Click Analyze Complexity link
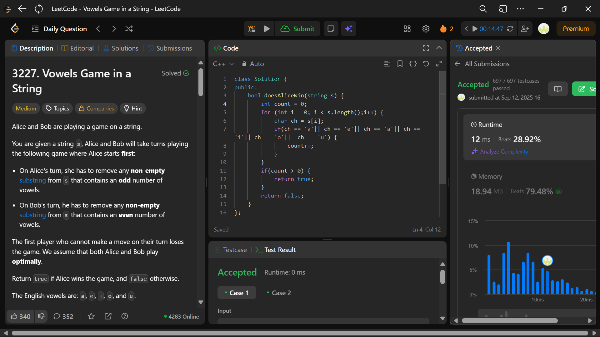This screenshot has height=337, width=600. click(x=504, y=151)
